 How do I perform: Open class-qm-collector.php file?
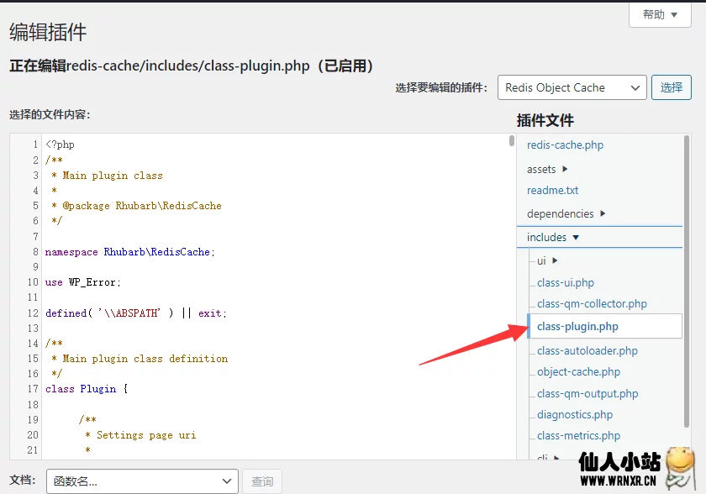(x=592, y=303)
